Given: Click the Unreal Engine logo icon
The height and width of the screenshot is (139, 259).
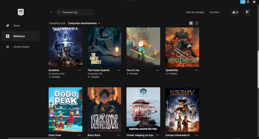Looking at the screenshot, I should [7, 47].
